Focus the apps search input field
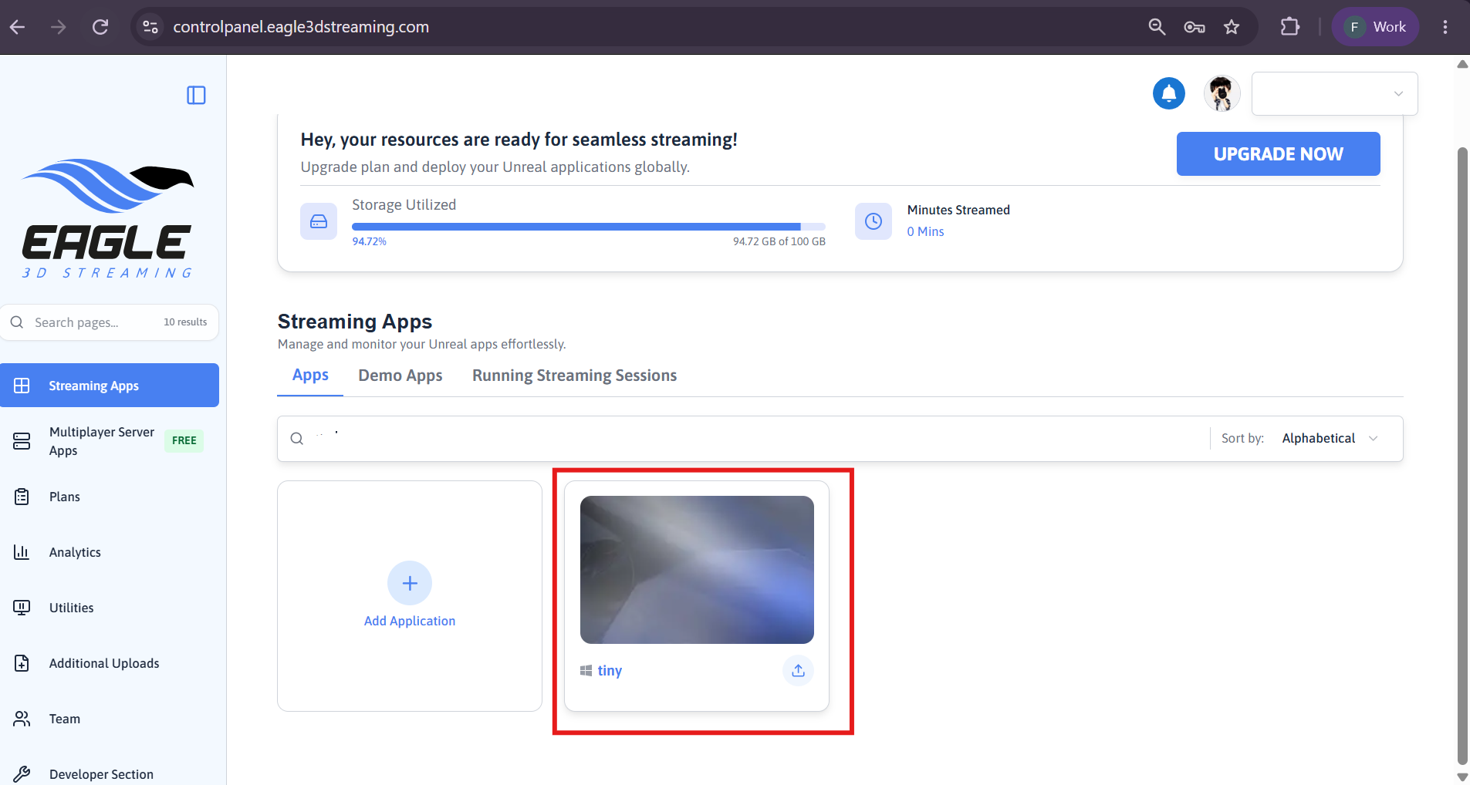Screen dimensions: 1470x785 click(x=743, y=439)
